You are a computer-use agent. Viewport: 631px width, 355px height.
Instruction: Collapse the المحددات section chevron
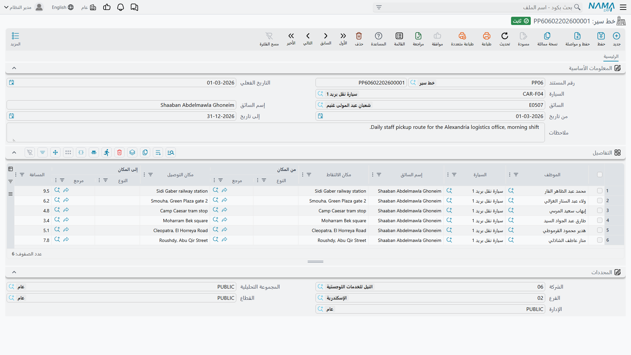pos(14,272)
